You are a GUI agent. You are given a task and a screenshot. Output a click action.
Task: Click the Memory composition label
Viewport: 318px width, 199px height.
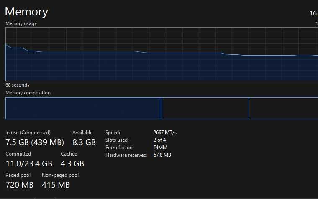(28, 93)
